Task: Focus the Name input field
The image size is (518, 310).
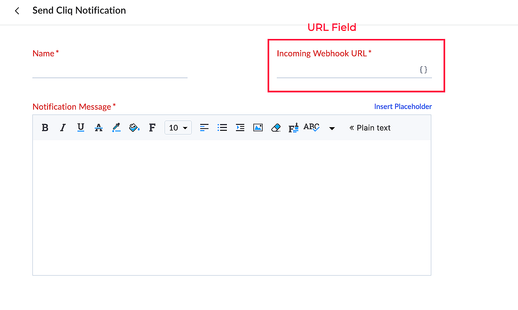Action: coord(110,70)
